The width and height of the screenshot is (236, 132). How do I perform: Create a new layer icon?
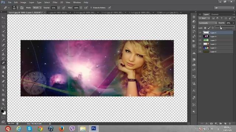pos(225,124)
